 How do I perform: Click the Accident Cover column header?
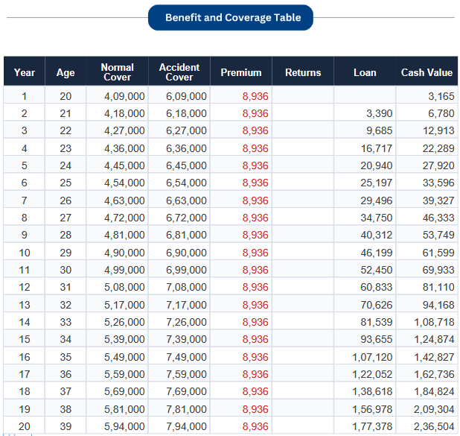tap(179, 72)
